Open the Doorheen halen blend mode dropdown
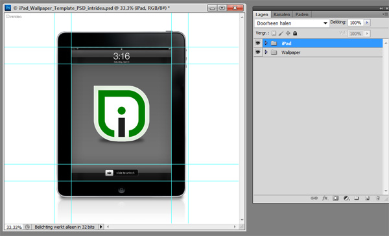The height and width of the screenshot is (236, 389). pyautogui.click(x=292, y=23)
